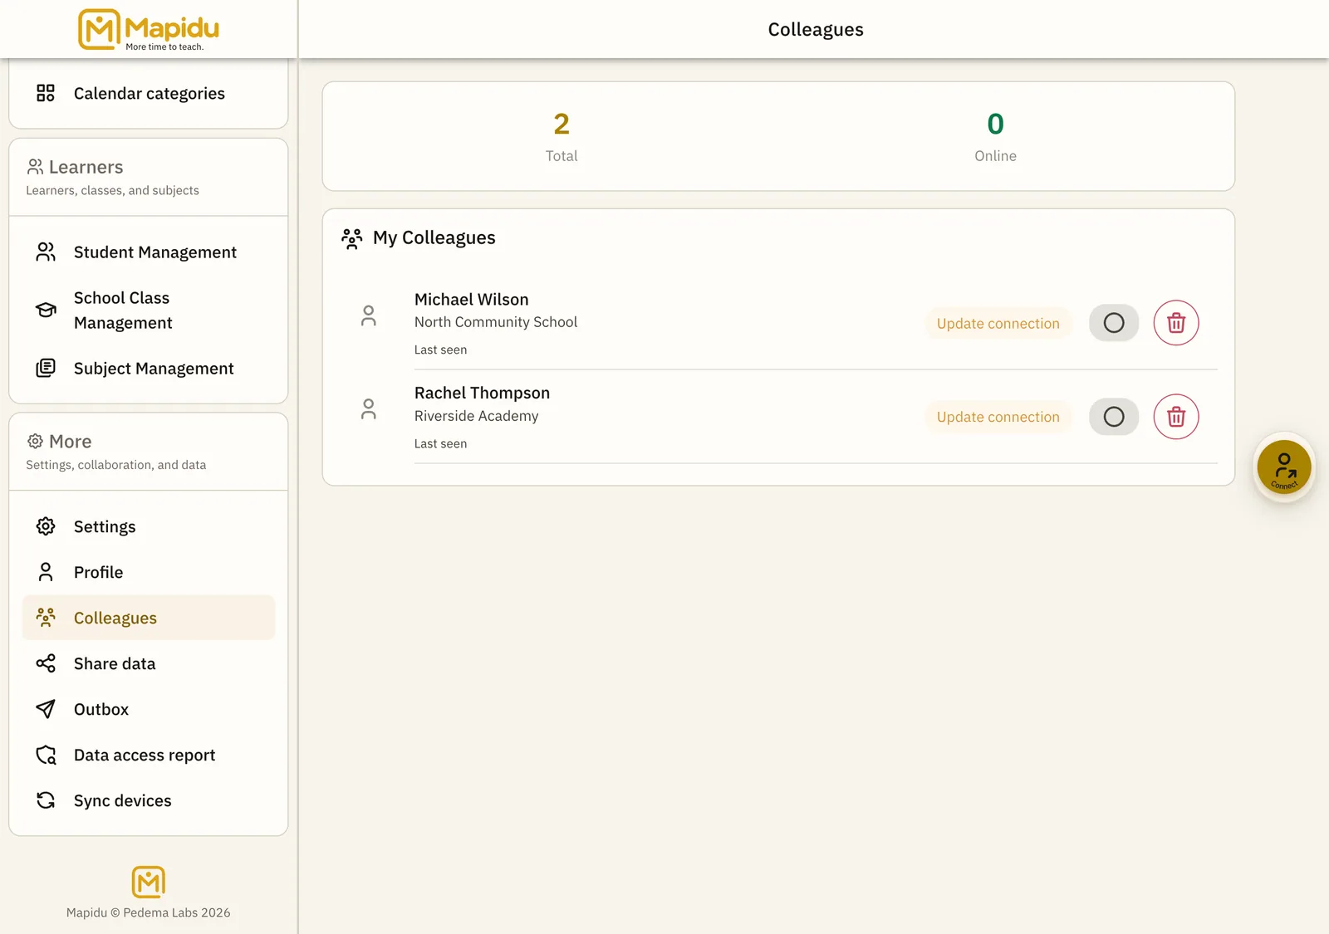Viewport: 1329px width, 934px height.
Task: Click the Outbox paper plane icon
Action: (x=46, y=709)
